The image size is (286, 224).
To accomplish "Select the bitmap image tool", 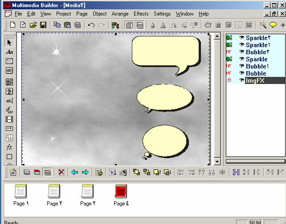I will (x=9, y=82).
